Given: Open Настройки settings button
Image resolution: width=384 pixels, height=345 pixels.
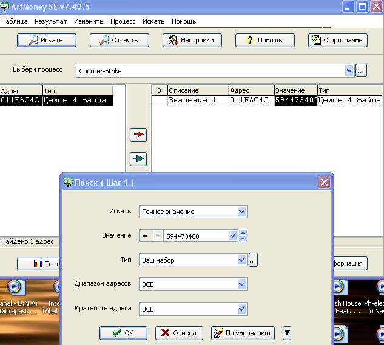Looking at the screenshot, I should (x=192, y=40).
